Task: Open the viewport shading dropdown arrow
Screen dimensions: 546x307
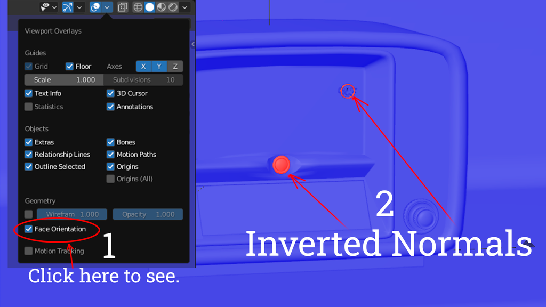Action: (184, 7)
